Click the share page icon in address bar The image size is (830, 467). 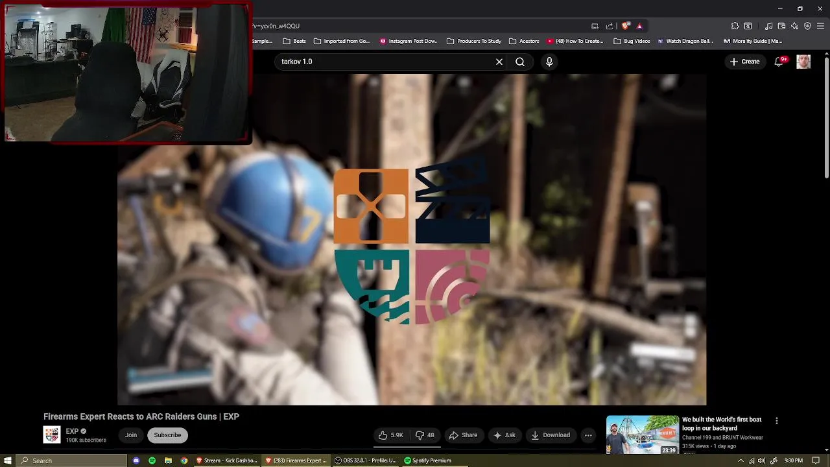click(610, 26)
